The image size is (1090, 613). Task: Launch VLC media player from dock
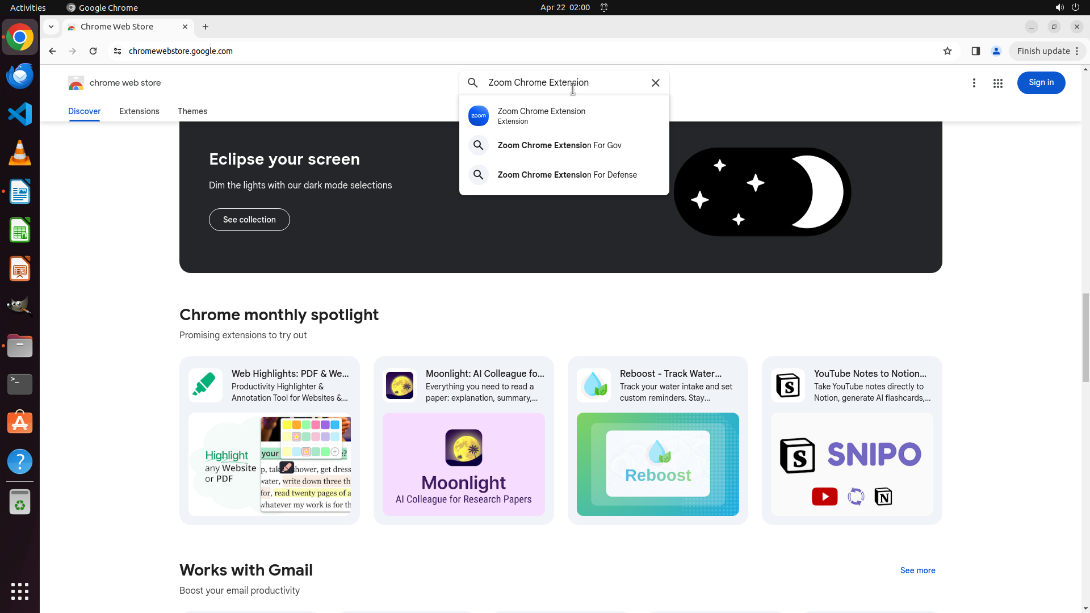(20, 153)
